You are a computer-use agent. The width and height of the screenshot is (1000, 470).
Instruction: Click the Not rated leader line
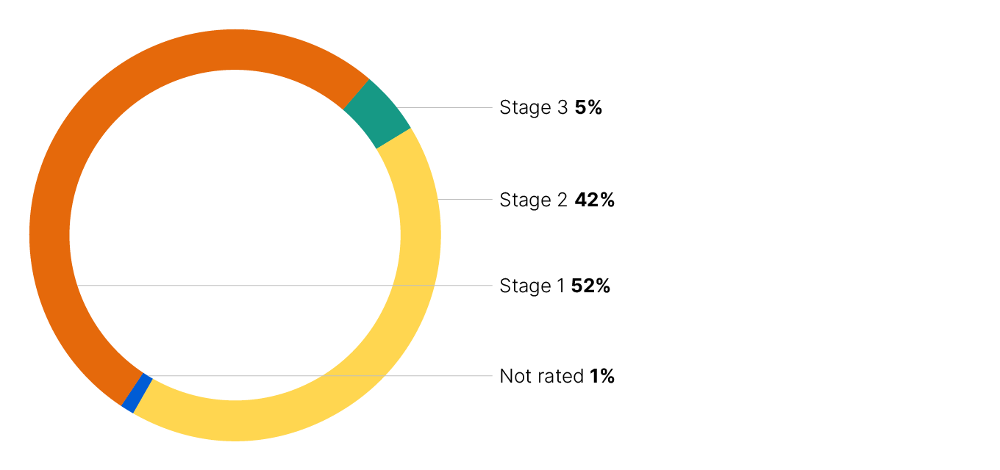(324, 376)
